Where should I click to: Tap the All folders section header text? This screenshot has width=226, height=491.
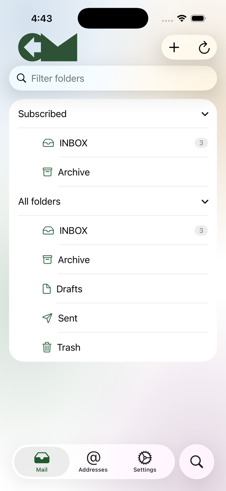click(39, 201)
